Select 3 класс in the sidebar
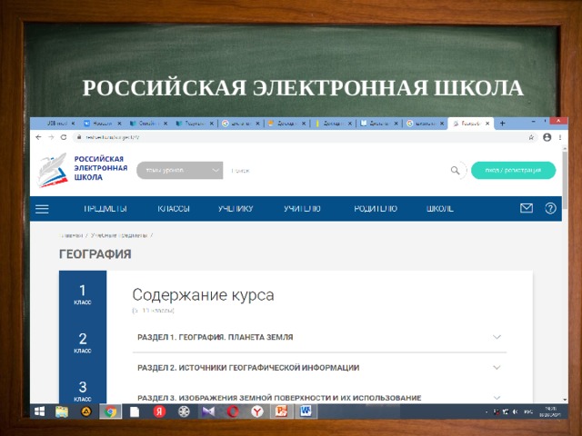This screenshot has height=436, width=582. (83, 391)
